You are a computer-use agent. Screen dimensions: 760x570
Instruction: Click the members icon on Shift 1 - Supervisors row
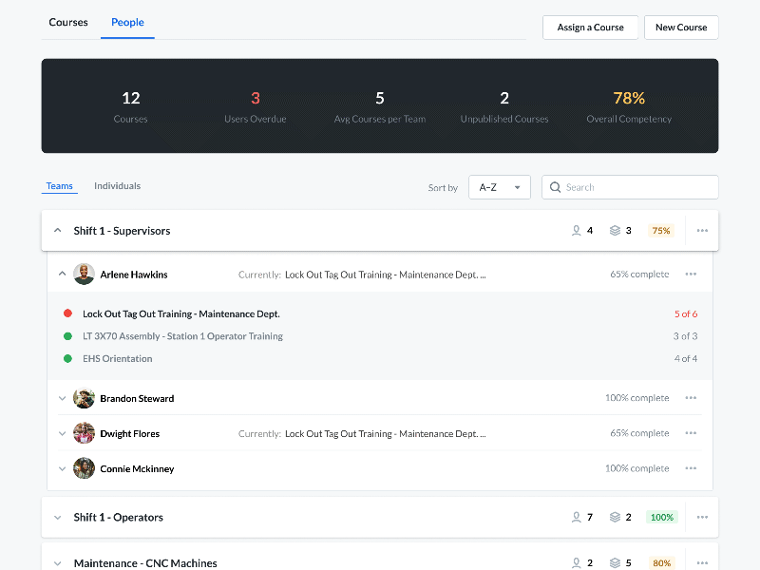point(576,230)
